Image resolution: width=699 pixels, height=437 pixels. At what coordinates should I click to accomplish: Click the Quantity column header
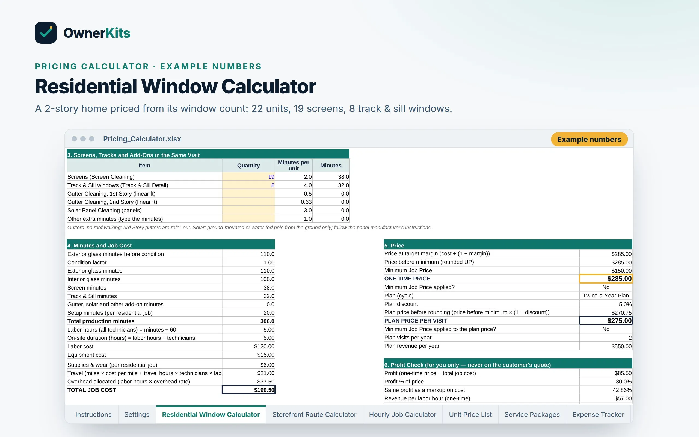(x=248, y=165)
